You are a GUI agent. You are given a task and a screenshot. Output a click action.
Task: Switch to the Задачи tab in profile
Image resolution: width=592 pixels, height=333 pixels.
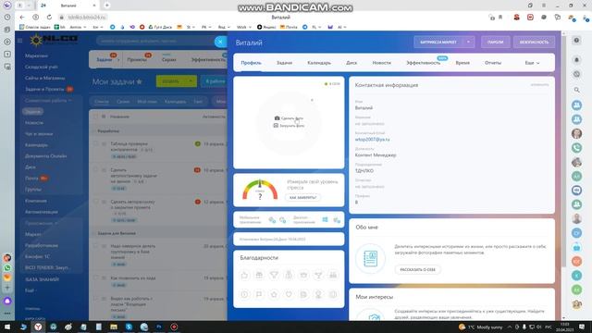pyautogui.click(x=284, y=63)
